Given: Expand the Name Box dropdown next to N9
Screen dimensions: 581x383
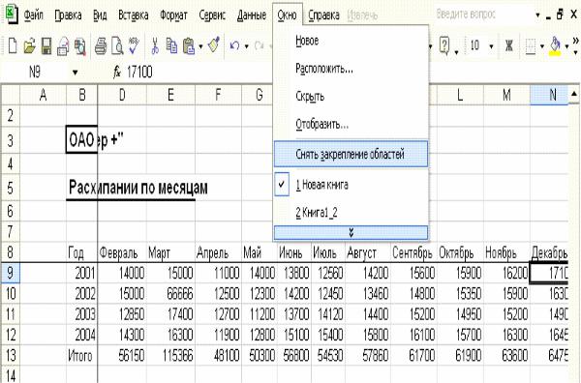Looking at the screenshot, I should [76, 73].
